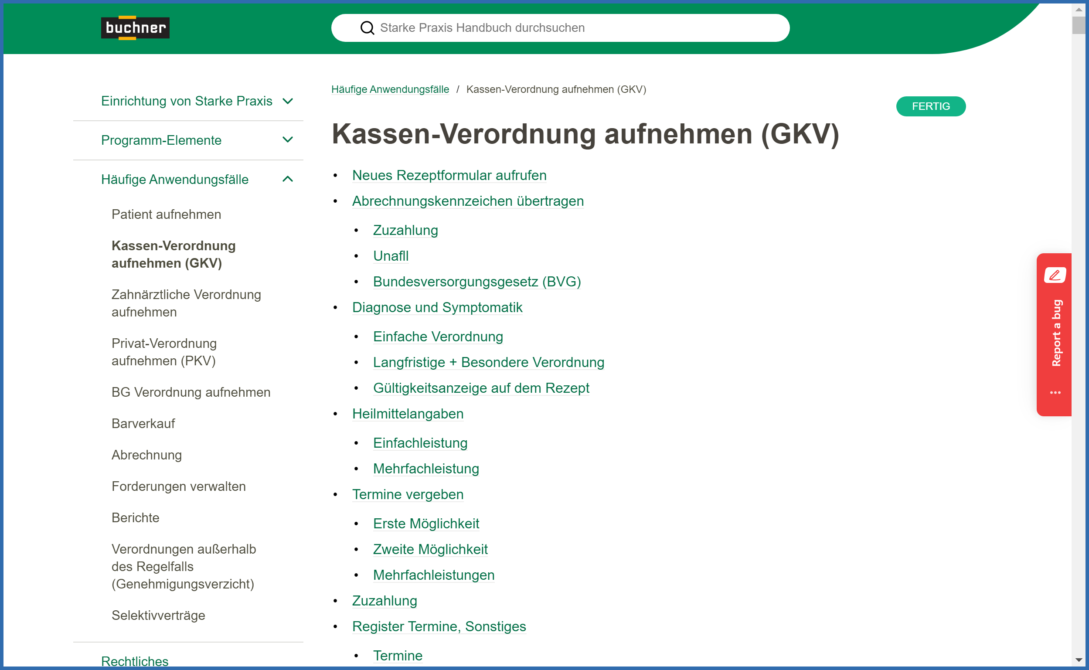The height and width of the screenshot is (670, 1089).
Task: Open Patient aufnehmen in sidebar
Action: point(166,214)
